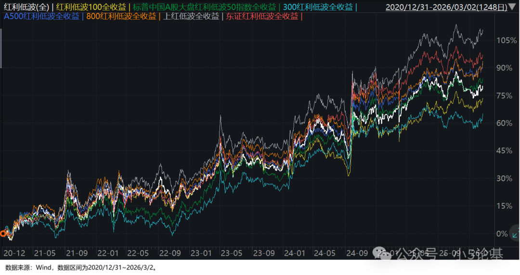Select the A500红利低波全收益 legend entry
The width and height of the screenshot is (520, 275).
tap(41, 16)
